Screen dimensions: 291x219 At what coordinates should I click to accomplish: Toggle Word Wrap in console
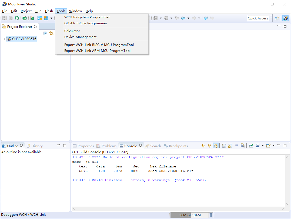pos(237,146)
